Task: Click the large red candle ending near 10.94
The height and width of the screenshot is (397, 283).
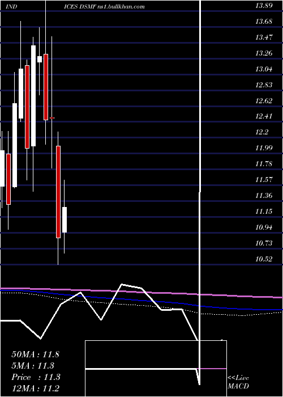Action: coord(58,192)
